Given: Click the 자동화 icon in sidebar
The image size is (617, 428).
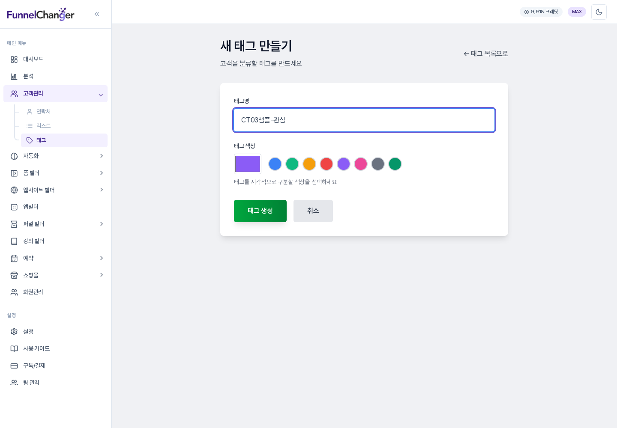Looking at the screenshot, I should point(14,156).
